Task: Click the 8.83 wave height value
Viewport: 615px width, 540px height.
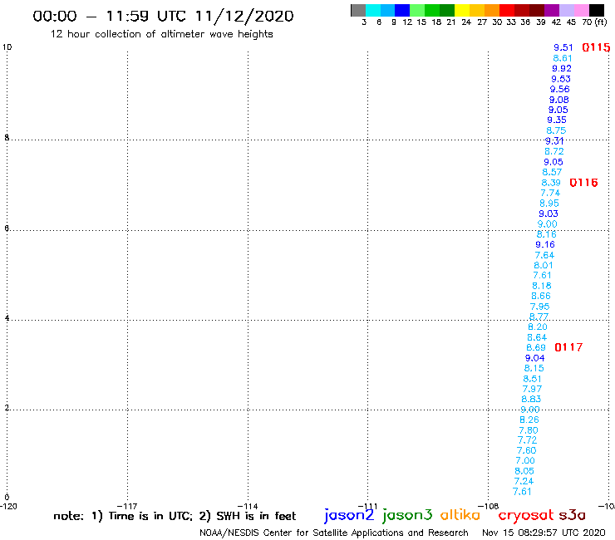Action: (x=531, y=400)
